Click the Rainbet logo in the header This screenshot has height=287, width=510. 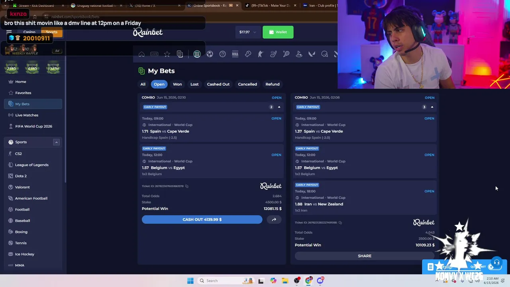click(x=148, y=32)
